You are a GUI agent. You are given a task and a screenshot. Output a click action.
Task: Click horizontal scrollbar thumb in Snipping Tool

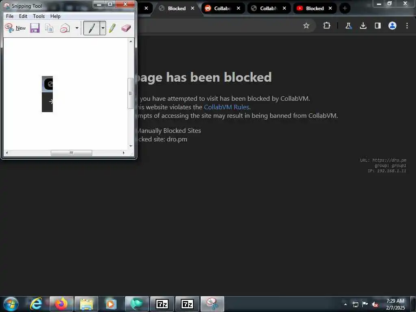(71, 153)
